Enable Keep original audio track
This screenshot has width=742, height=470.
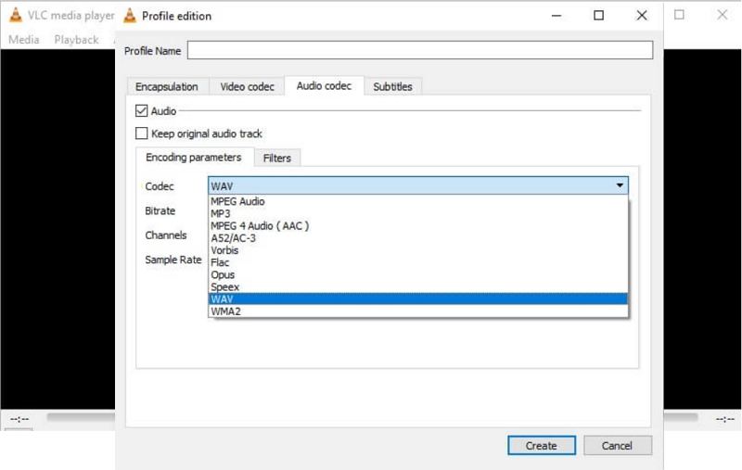[x=142, y=133]
